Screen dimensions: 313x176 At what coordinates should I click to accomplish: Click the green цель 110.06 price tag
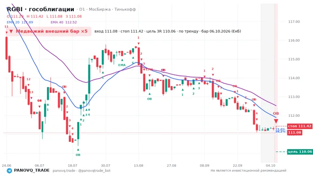pyautogui.click(x=300, y=152)
